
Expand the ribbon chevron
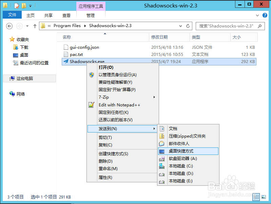coord(257,15)
